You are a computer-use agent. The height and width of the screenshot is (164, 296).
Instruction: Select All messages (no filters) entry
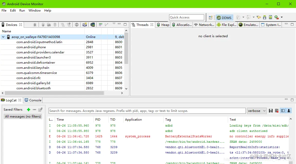coord(23,116)
